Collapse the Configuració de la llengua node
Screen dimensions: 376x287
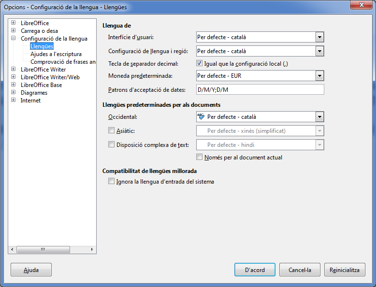[14, 39]
